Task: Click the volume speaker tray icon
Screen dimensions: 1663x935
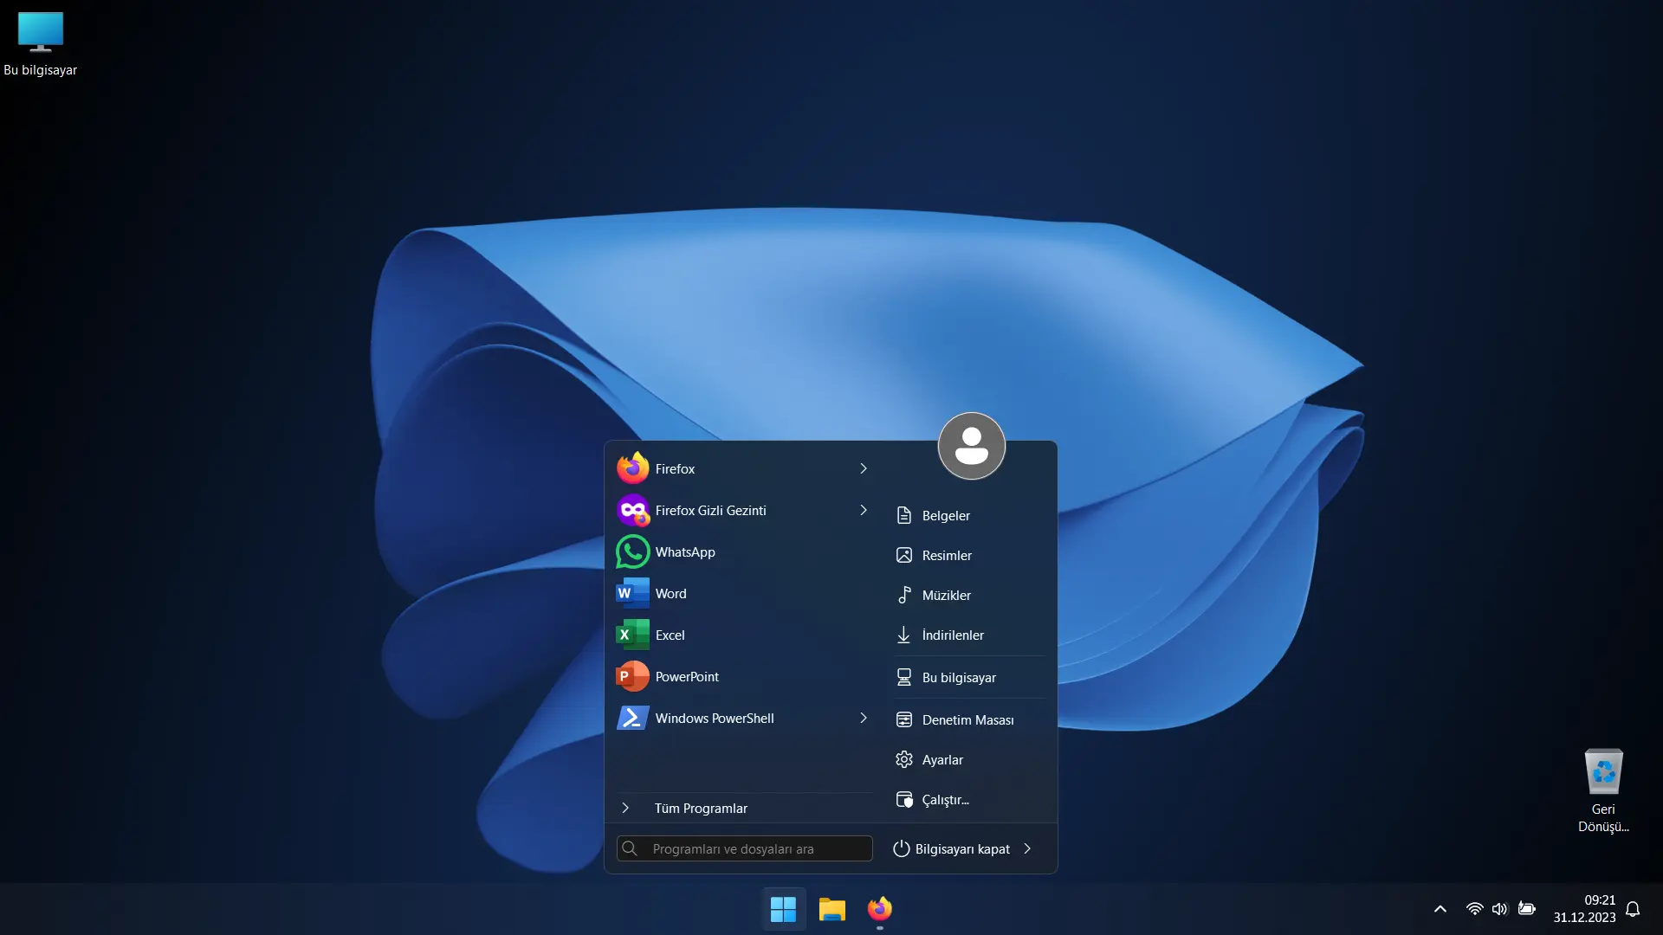Action: pos(1499,909)
